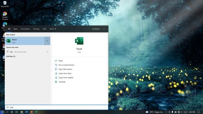The image size is (203, 114).
Task: Open the three-dot options menu
Action: (104, 29)
